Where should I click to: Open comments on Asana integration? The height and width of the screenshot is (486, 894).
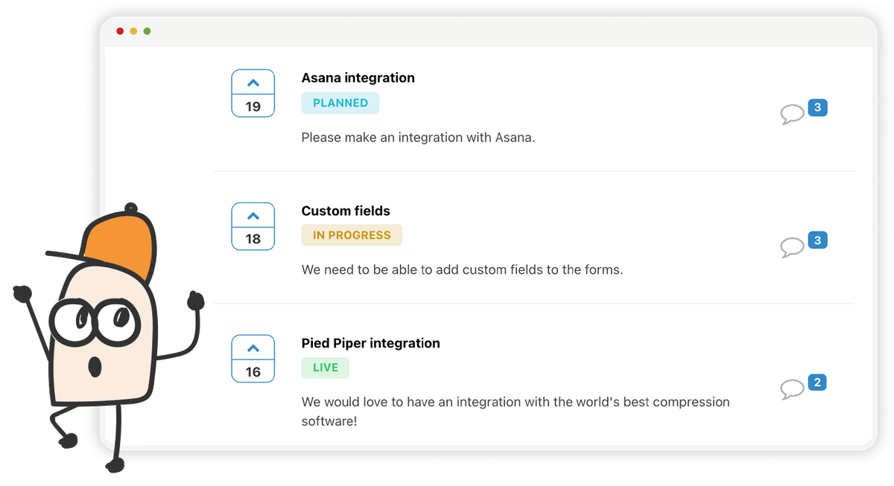tap(792, 115)
